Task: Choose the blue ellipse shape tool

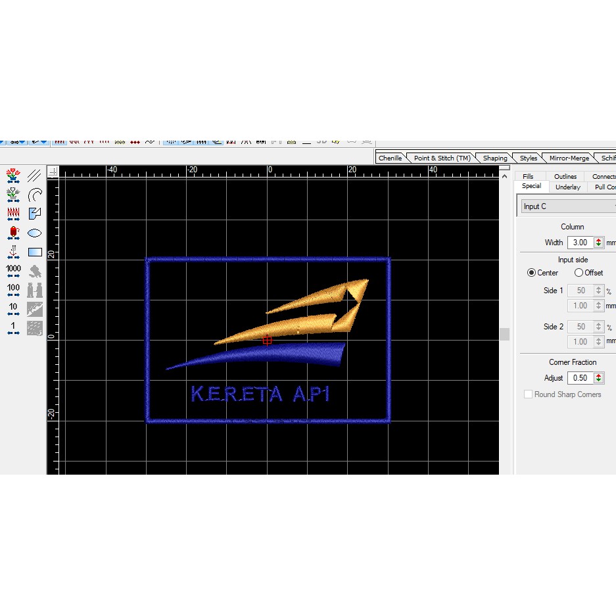Action: pyautogui.click(x=35, y=233)
